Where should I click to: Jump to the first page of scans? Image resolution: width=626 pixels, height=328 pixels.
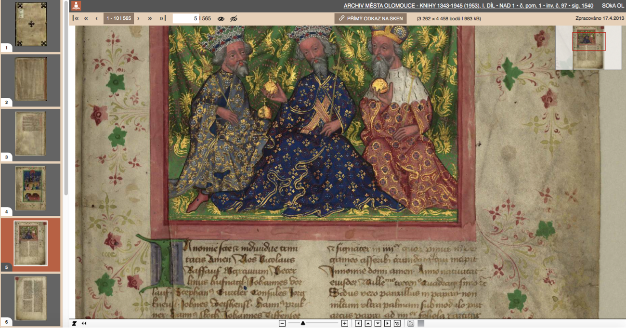pyautogui.click(x=76, y=18)
